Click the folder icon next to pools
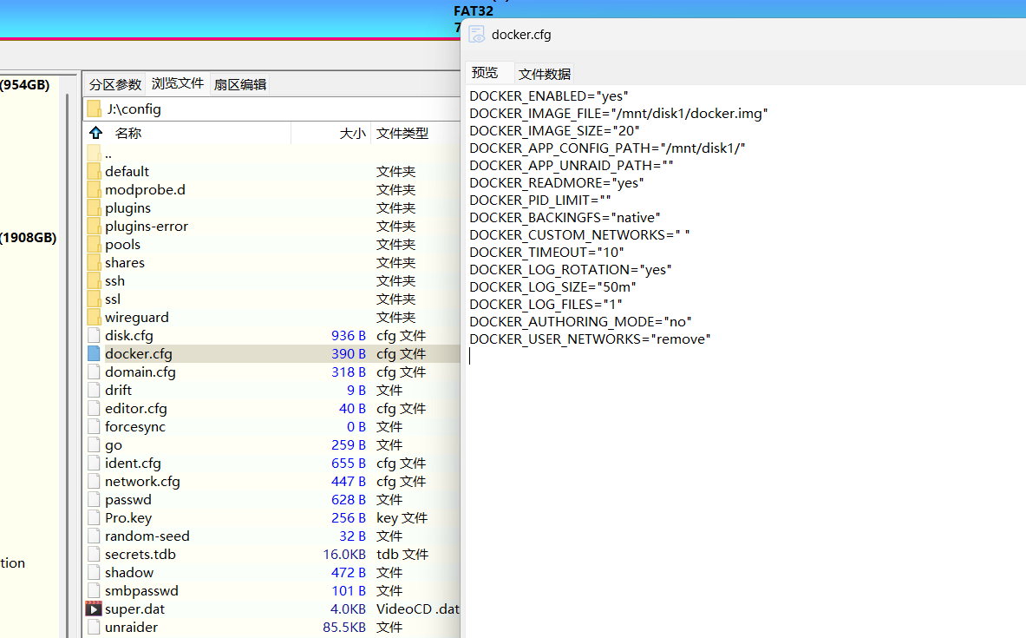 [95, 244]
